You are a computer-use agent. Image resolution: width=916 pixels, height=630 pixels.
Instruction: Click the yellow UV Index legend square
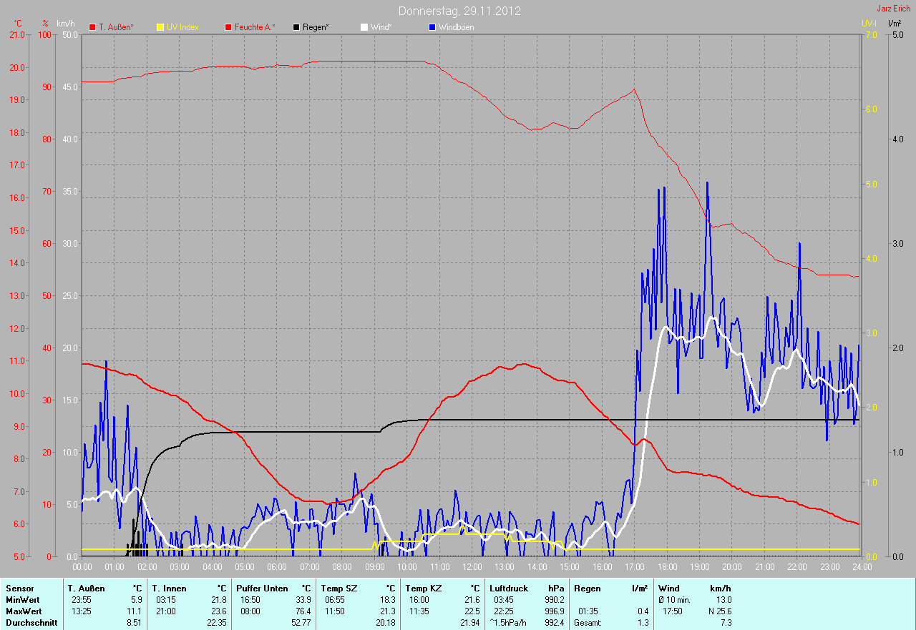pyautogui.click(x=160, y=27)
